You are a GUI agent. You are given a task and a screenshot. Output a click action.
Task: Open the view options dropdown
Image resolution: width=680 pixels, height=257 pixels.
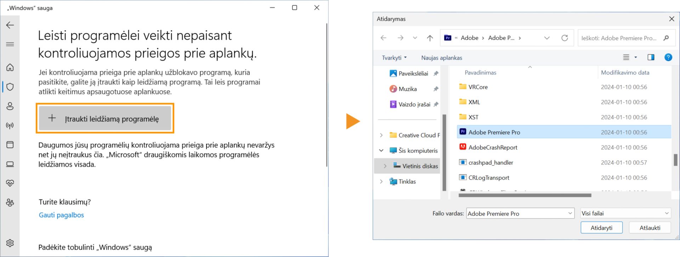pyautogui.click(x=636, y=57)
